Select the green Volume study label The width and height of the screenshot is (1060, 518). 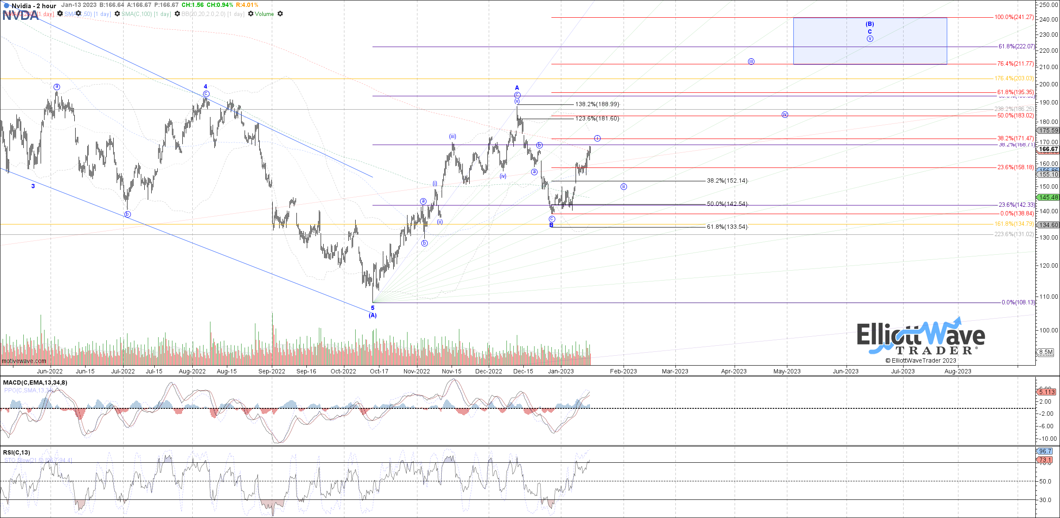[264, 14]
